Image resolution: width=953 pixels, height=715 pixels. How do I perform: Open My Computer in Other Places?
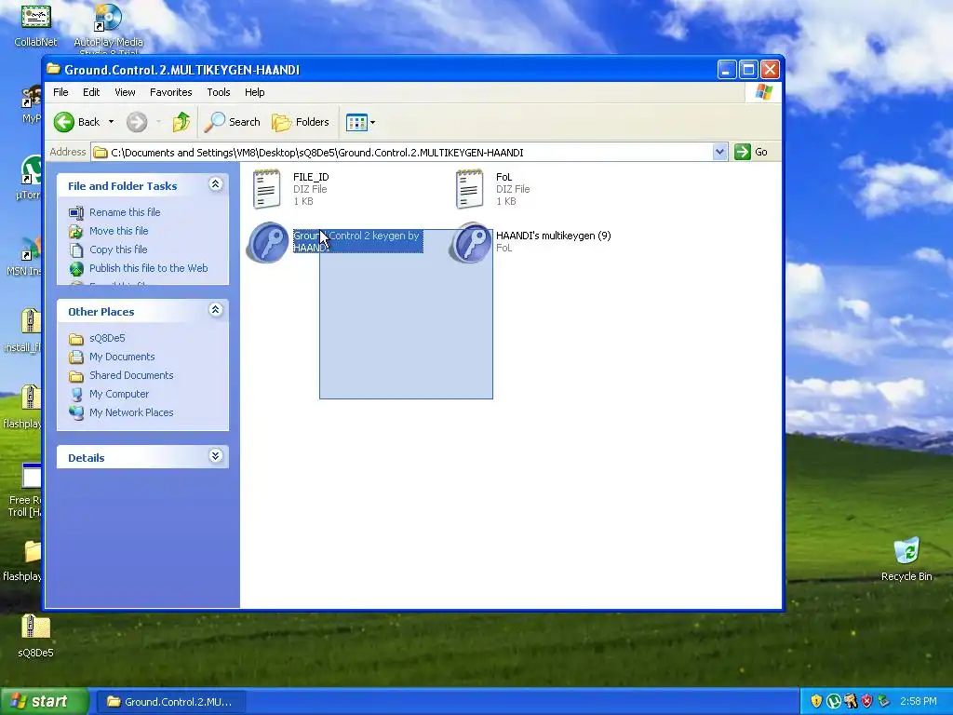tap(119, 394)
